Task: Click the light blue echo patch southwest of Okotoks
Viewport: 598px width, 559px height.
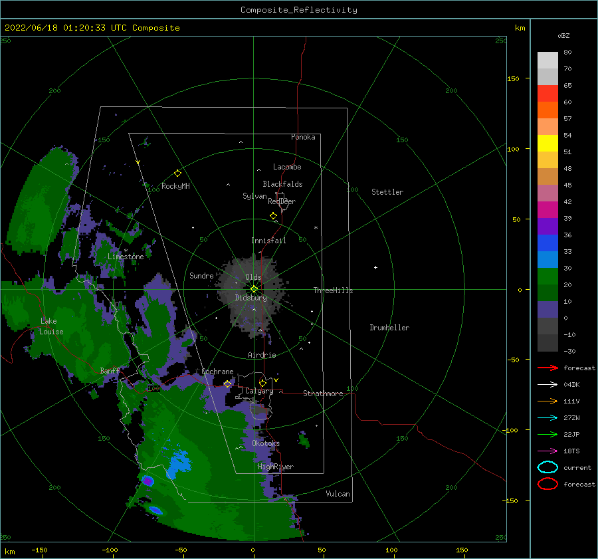Action: coord(178,463)
